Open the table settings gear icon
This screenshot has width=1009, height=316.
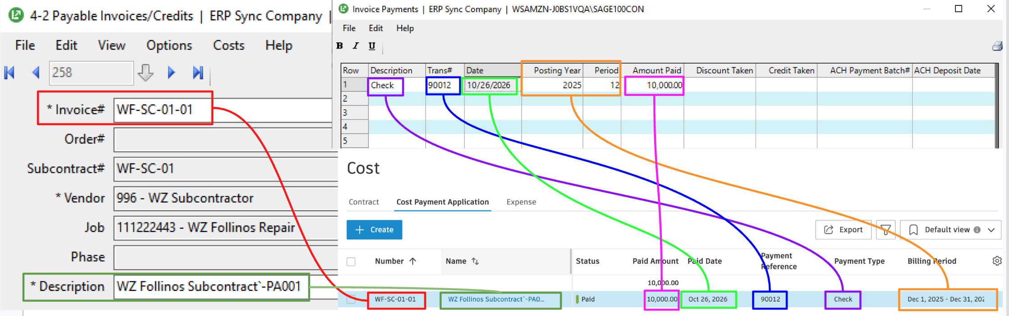997,261
